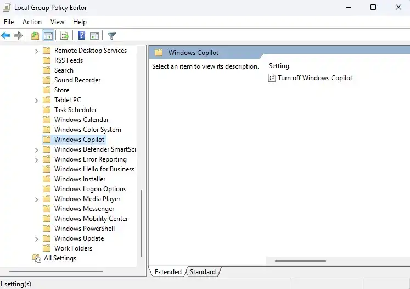410x289 pixels.
Task: Select Windows Calendar tree item
Action: [81, 120]
